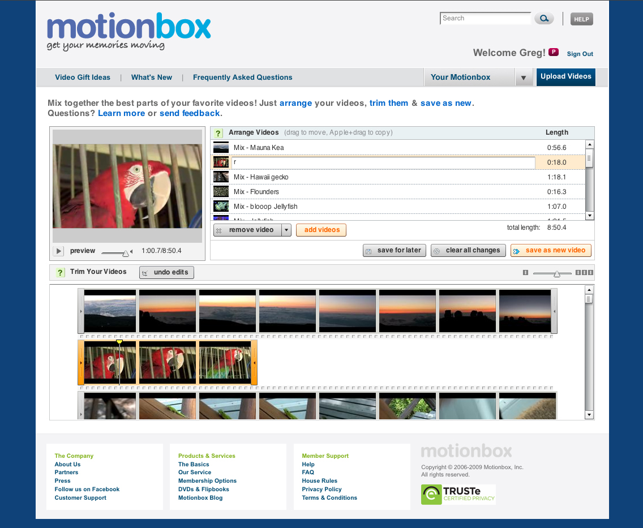Click the Mauna Kea thumbnail in list
The width and height of the screenshot is (643, 528).
click(x=221, y=148)
